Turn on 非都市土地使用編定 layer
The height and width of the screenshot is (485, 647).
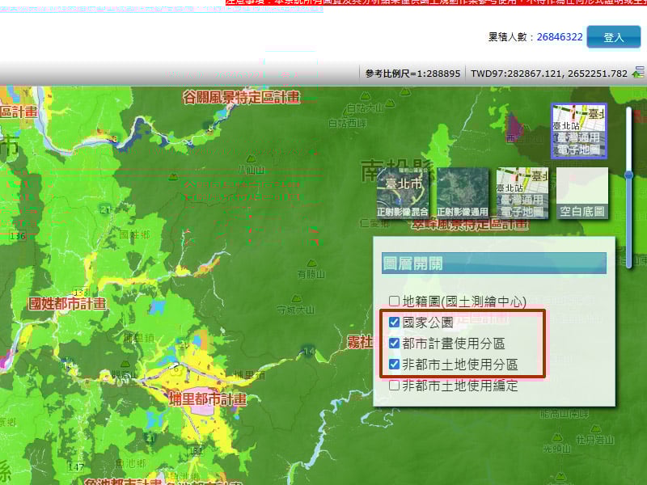click(x=394, y=386)
